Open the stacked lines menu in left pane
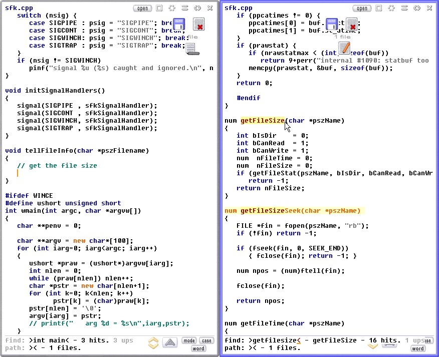The image size is (439, 357). pyautogui.click(x=185, y=8)
